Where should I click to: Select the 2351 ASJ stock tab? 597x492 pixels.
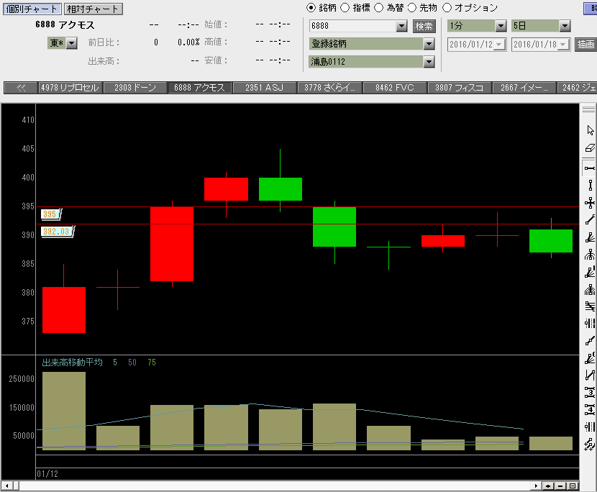pos(264,88)
